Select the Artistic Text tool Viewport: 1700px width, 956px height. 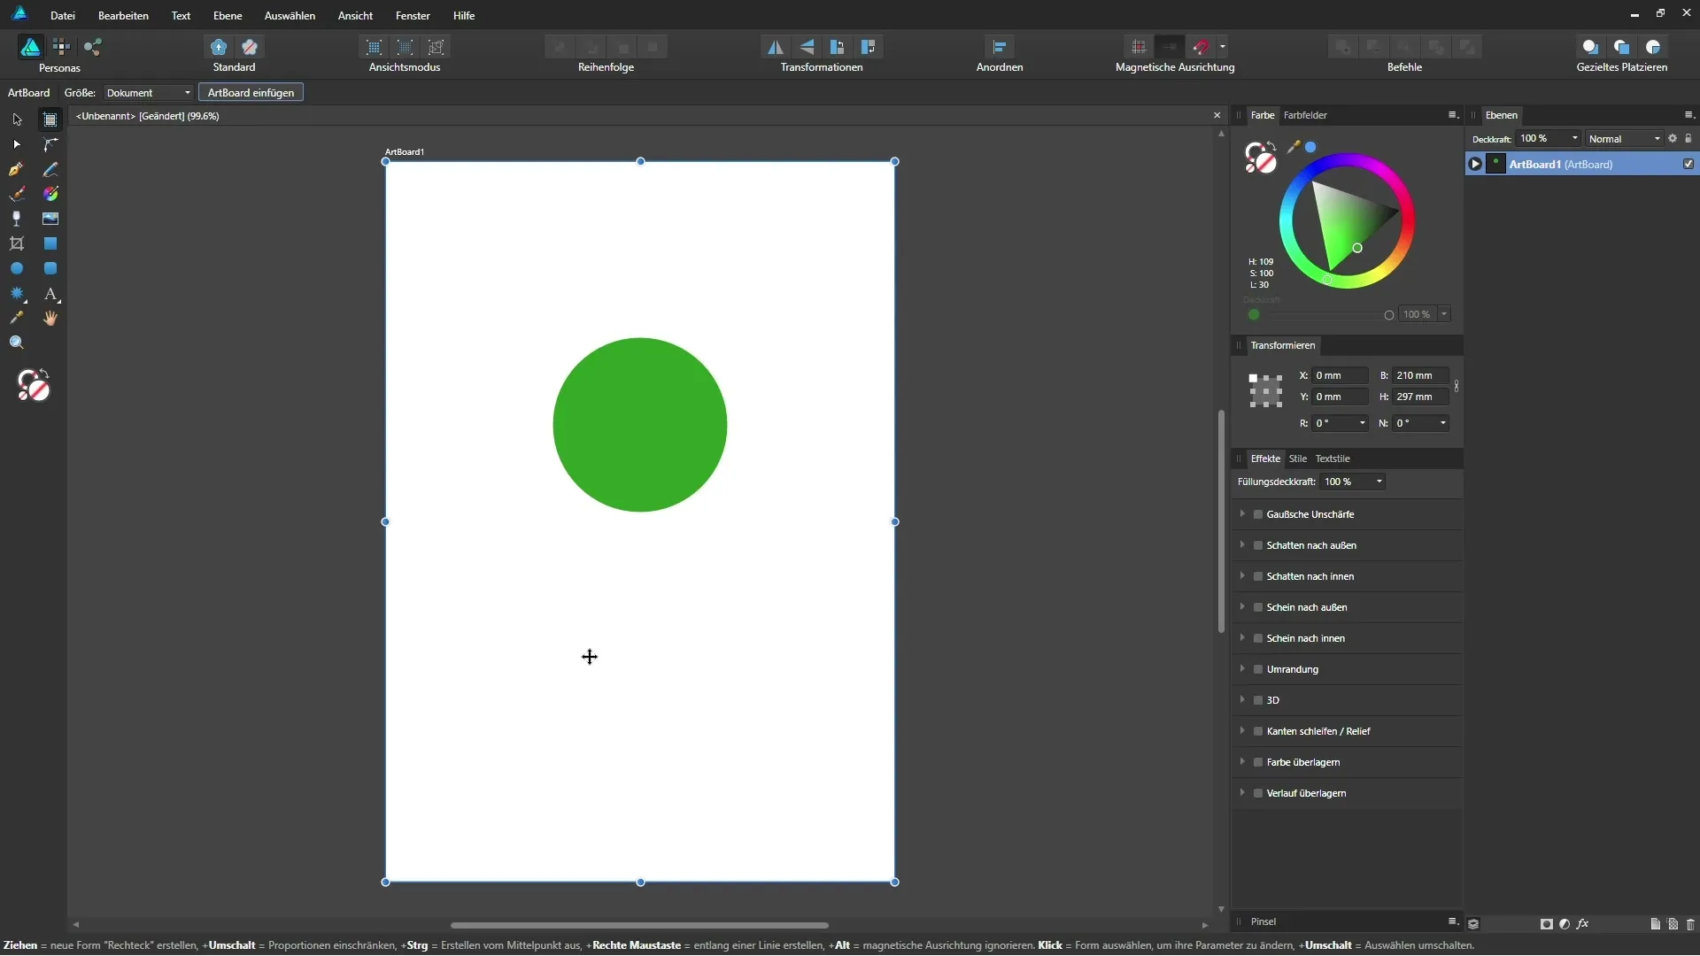[x=50, y=293]
